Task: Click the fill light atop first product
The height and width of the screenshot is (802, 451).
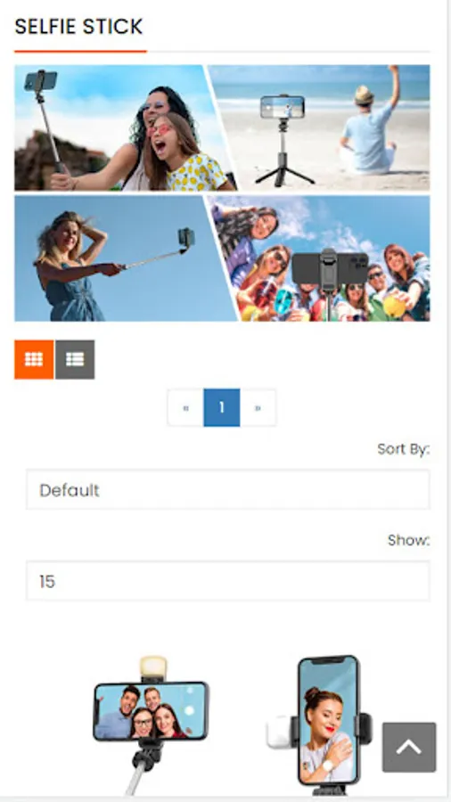Action: (153, 669)
